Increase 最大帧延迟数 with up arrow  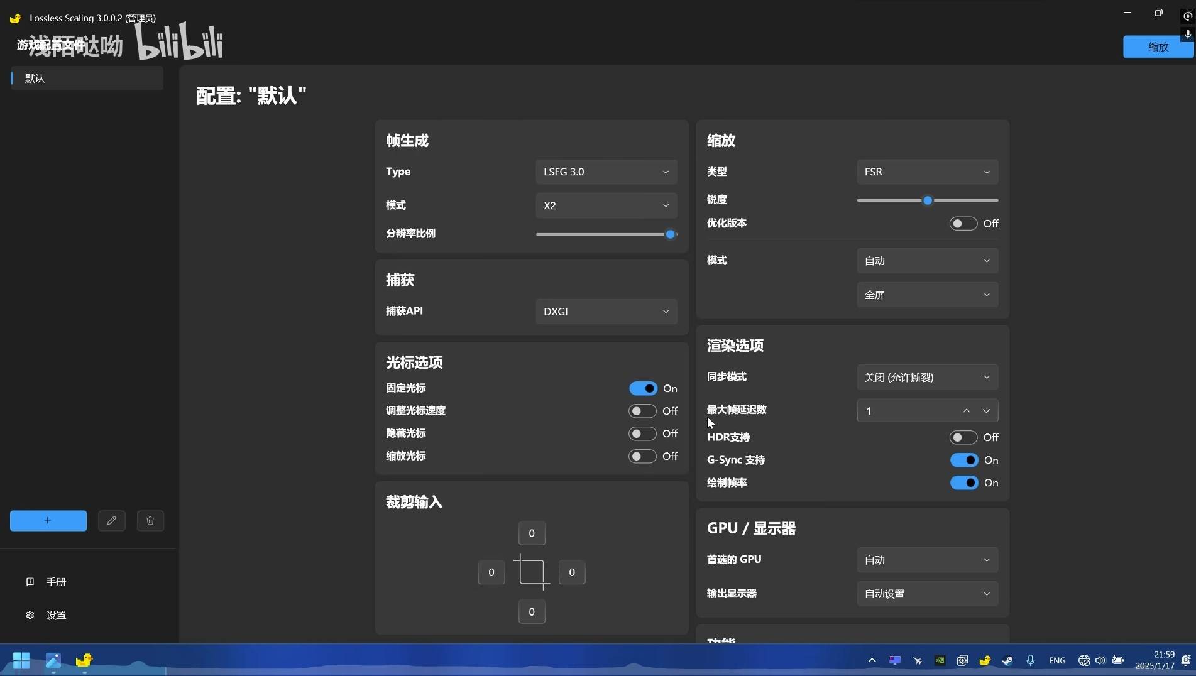[x=967, y=411]
